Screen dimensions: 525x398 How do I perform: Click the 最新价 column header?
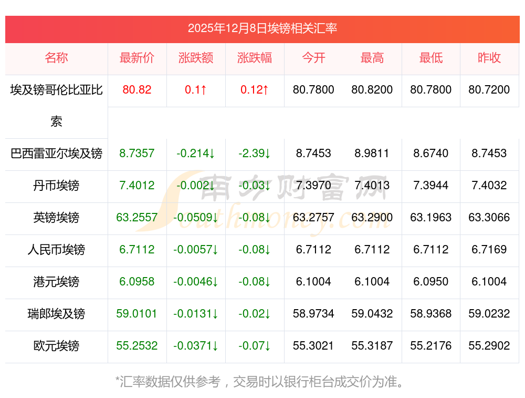(136, 58)
